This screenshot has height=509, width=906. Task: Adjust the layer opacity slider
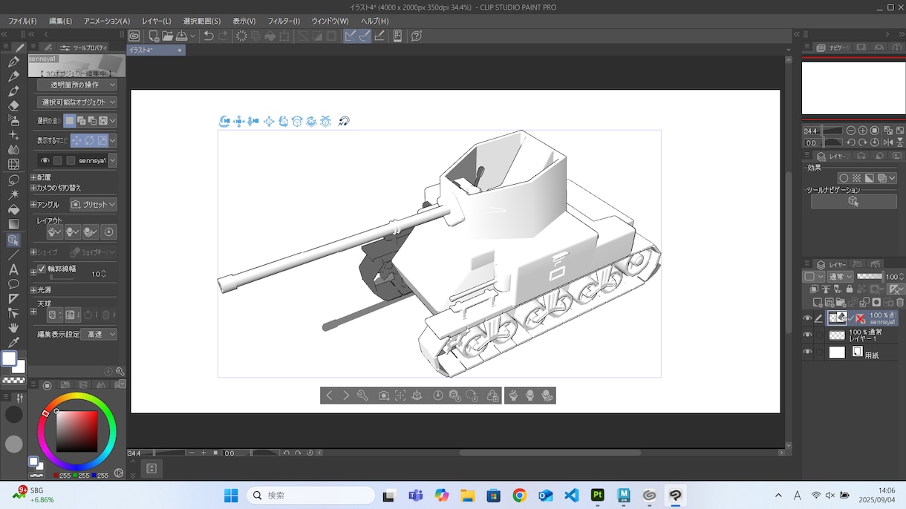coord(870,277)
